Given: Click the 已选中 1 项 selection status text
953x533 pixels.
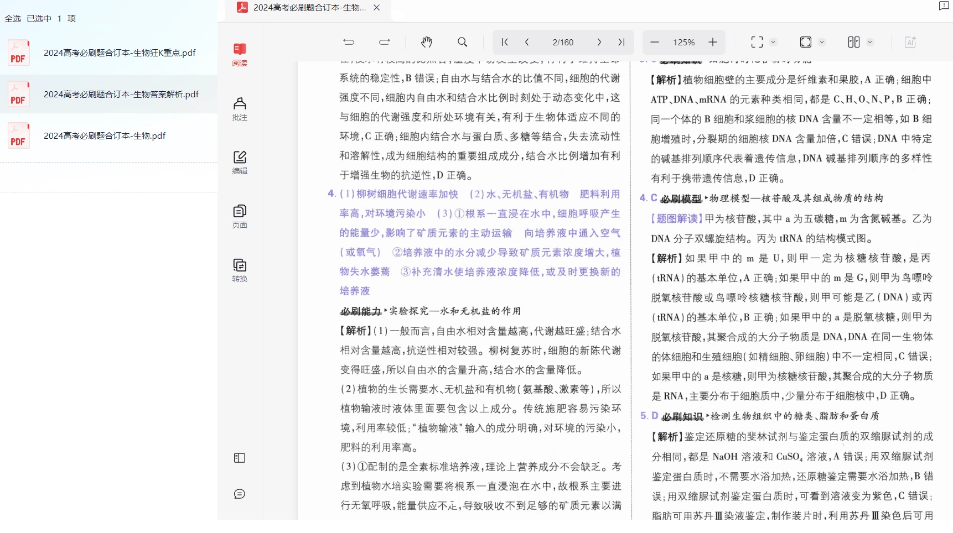Looking at the screenshot, I should 51,18.
